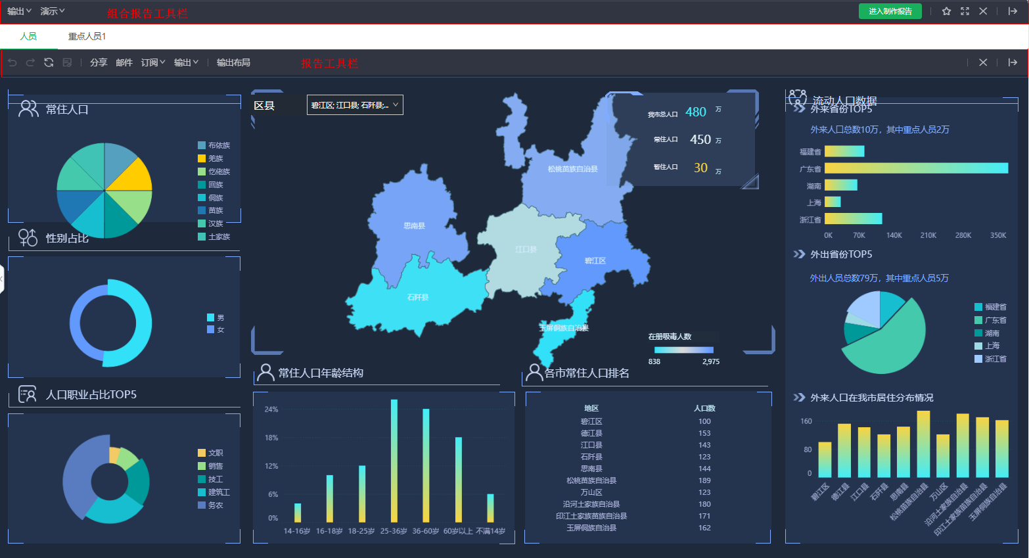The width and height of the screenshot is (1029, 558).
Task: Click the 分享 share button
Action: [x=99, y=62]
